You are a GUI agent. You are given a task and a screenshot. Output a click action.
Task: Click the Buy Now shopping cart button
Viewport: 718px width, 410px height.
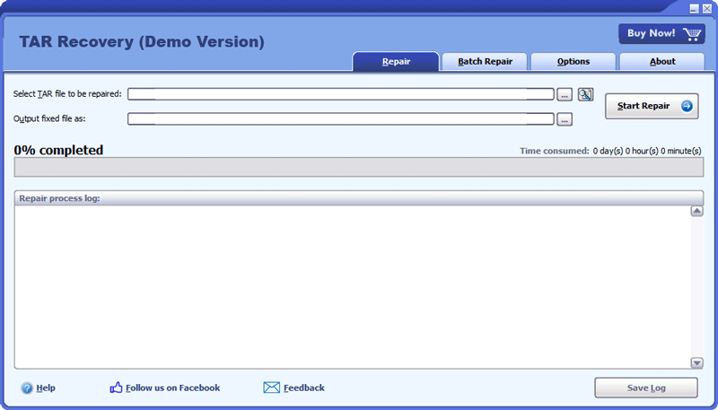pos(661,34)
